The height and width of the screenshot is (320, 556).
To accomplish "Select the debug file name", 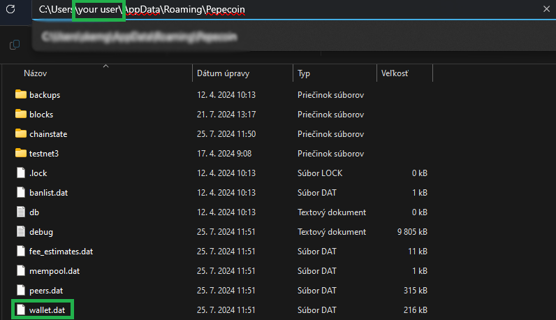I will pos(41,232).
